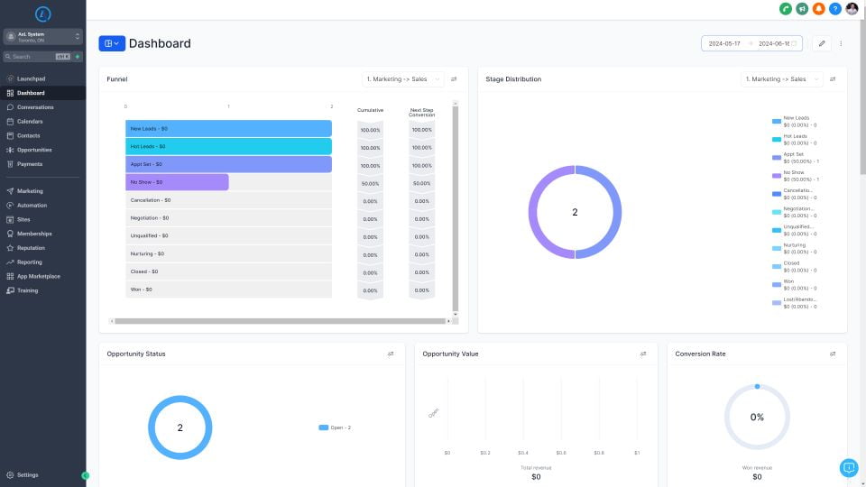Click the Appt Set funnel bar
This screenshot has height=487, width=866.
[x=228, y=164]
